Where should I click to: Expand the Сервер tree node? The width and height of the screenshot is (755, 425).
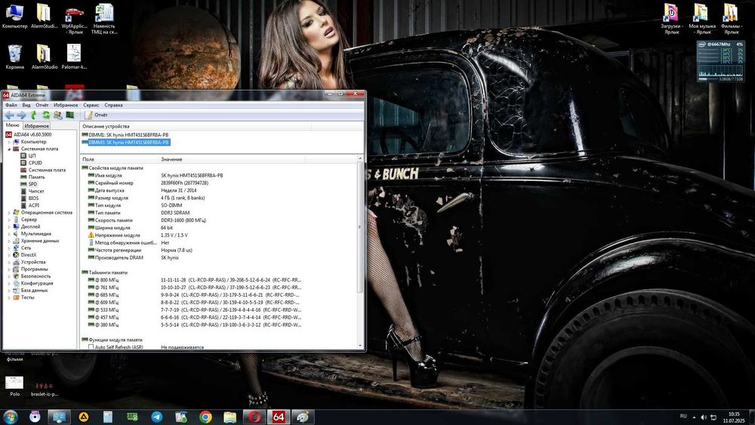point(9,220)
